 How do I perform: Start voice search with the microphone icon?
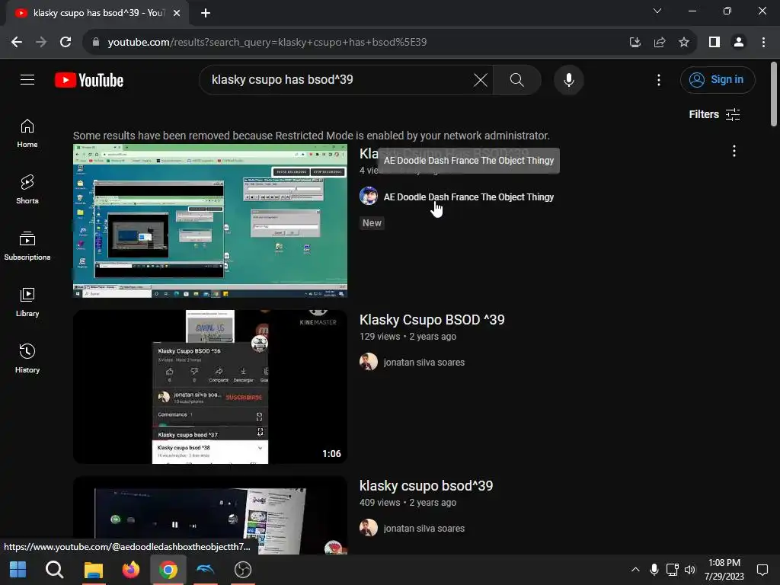click(x=568, y=79)
